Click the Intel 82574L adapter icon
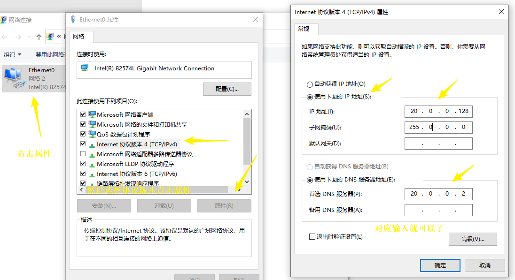The image size is (515, 280). point(85,68)
